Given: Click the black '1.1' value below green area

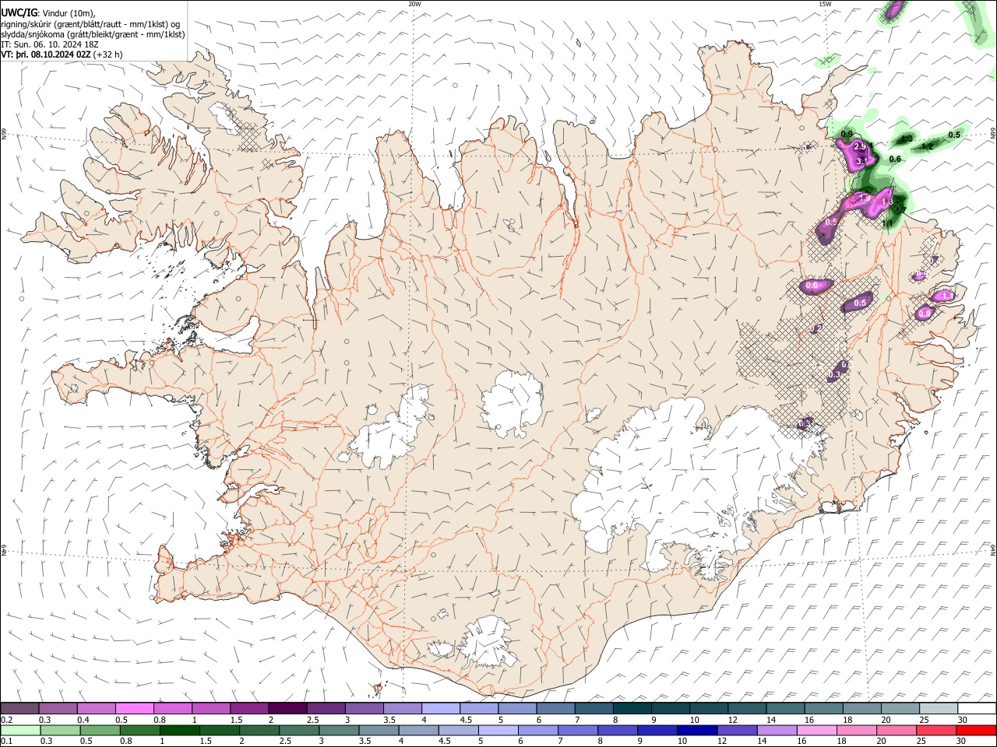Looking at the screenshot, I should (887, 223).
